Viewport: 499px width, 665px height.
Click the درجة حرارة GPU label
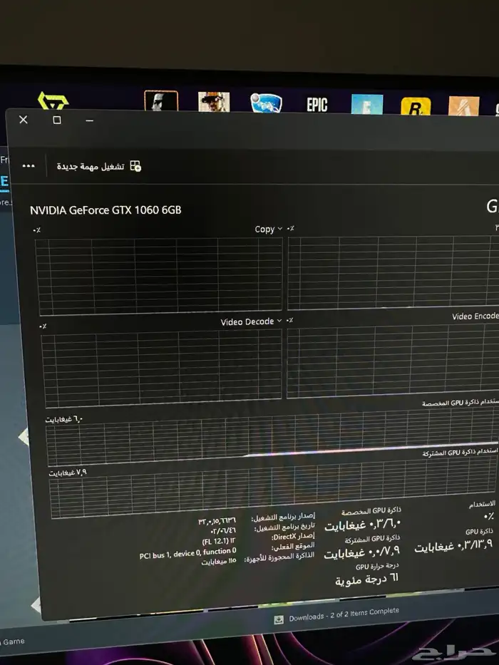(x=377, y=566)
